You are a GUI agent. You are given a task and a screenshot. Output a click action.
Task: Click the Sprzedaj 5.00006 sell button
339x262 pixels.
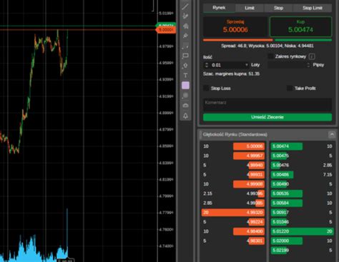235,26
